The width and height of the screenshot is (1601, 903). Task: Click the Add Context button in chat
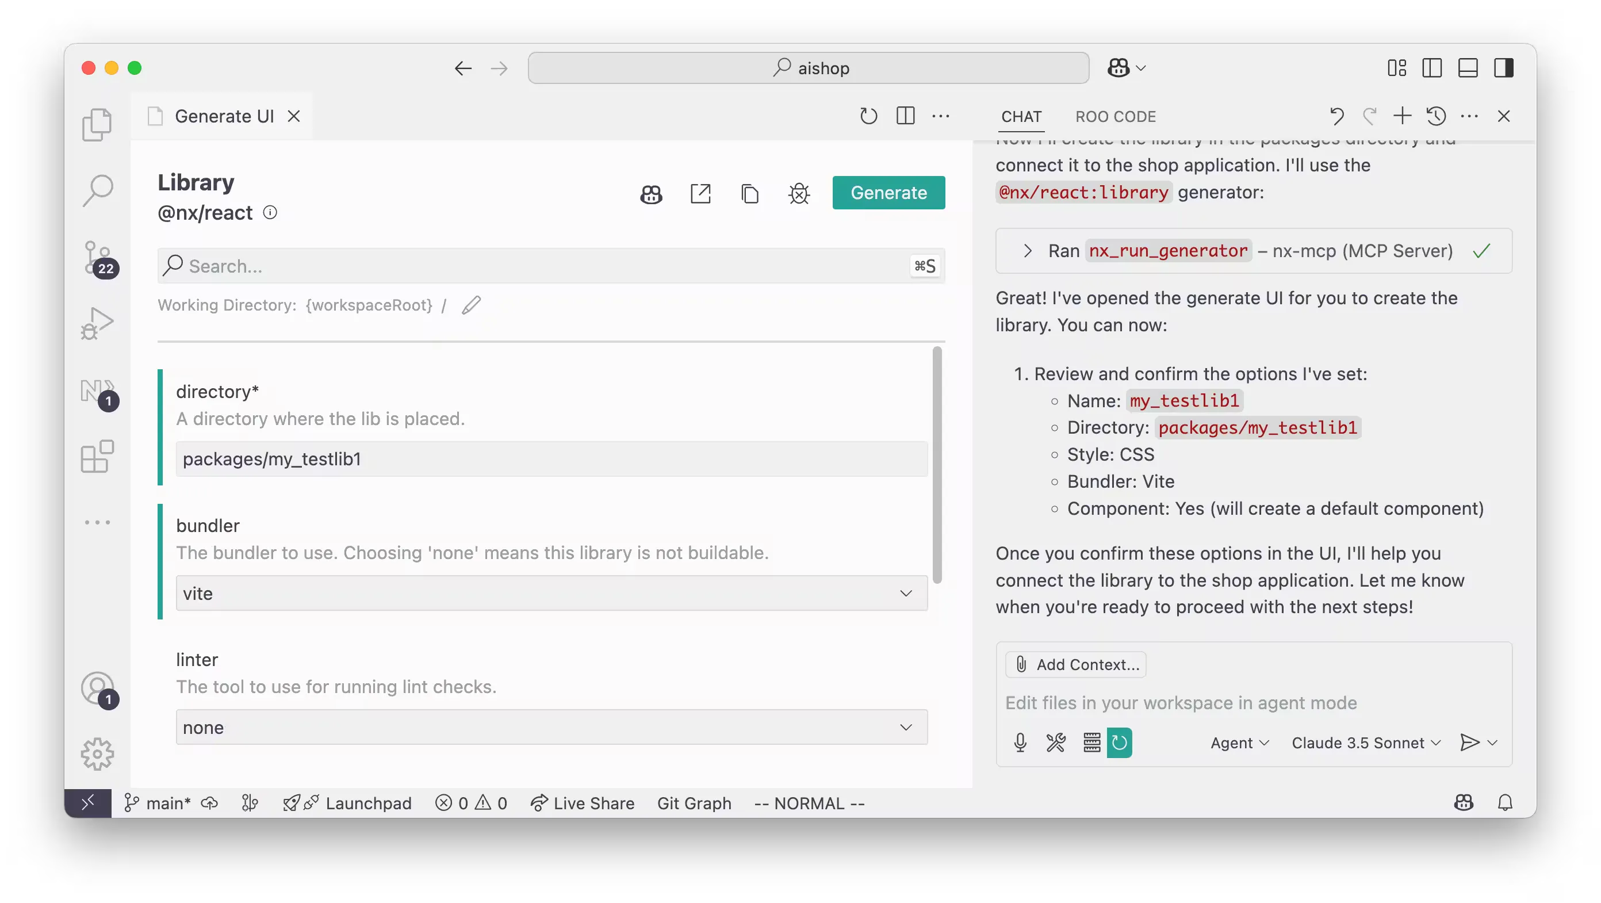tap(1076, 664)
